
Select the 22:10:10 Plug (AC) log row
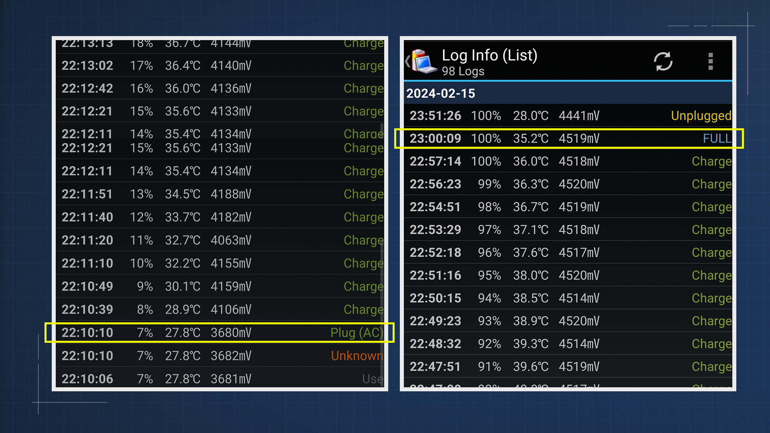[x=220, y=333]
